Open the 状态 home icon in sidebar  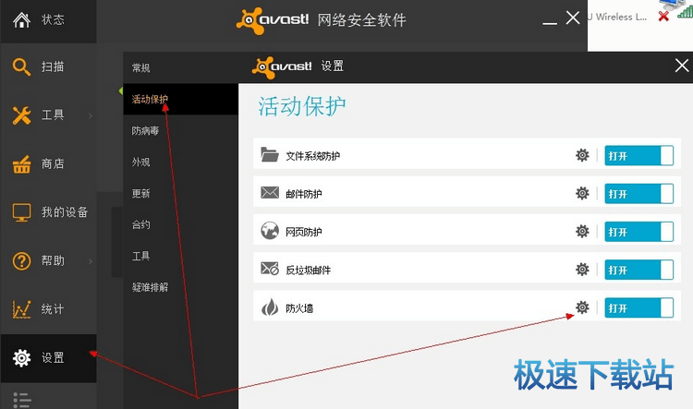point(21,20)
